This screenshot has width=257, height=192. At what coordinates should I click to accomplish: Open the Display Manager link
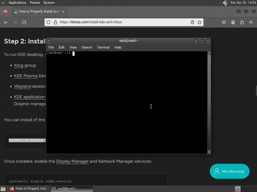pyautogui.click(x=72, y=161)
